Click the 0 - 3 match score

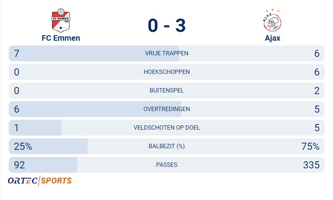pos(167,25)
